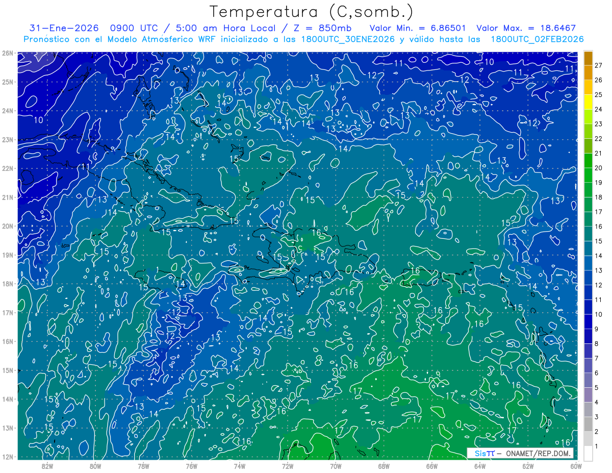Click legend value '18' on color scale

tap(599, 197)
